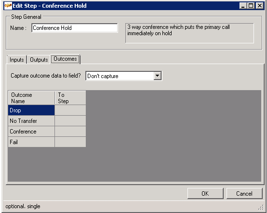
Task: Minimize the Edit Step window
Action: click(243, 6)
